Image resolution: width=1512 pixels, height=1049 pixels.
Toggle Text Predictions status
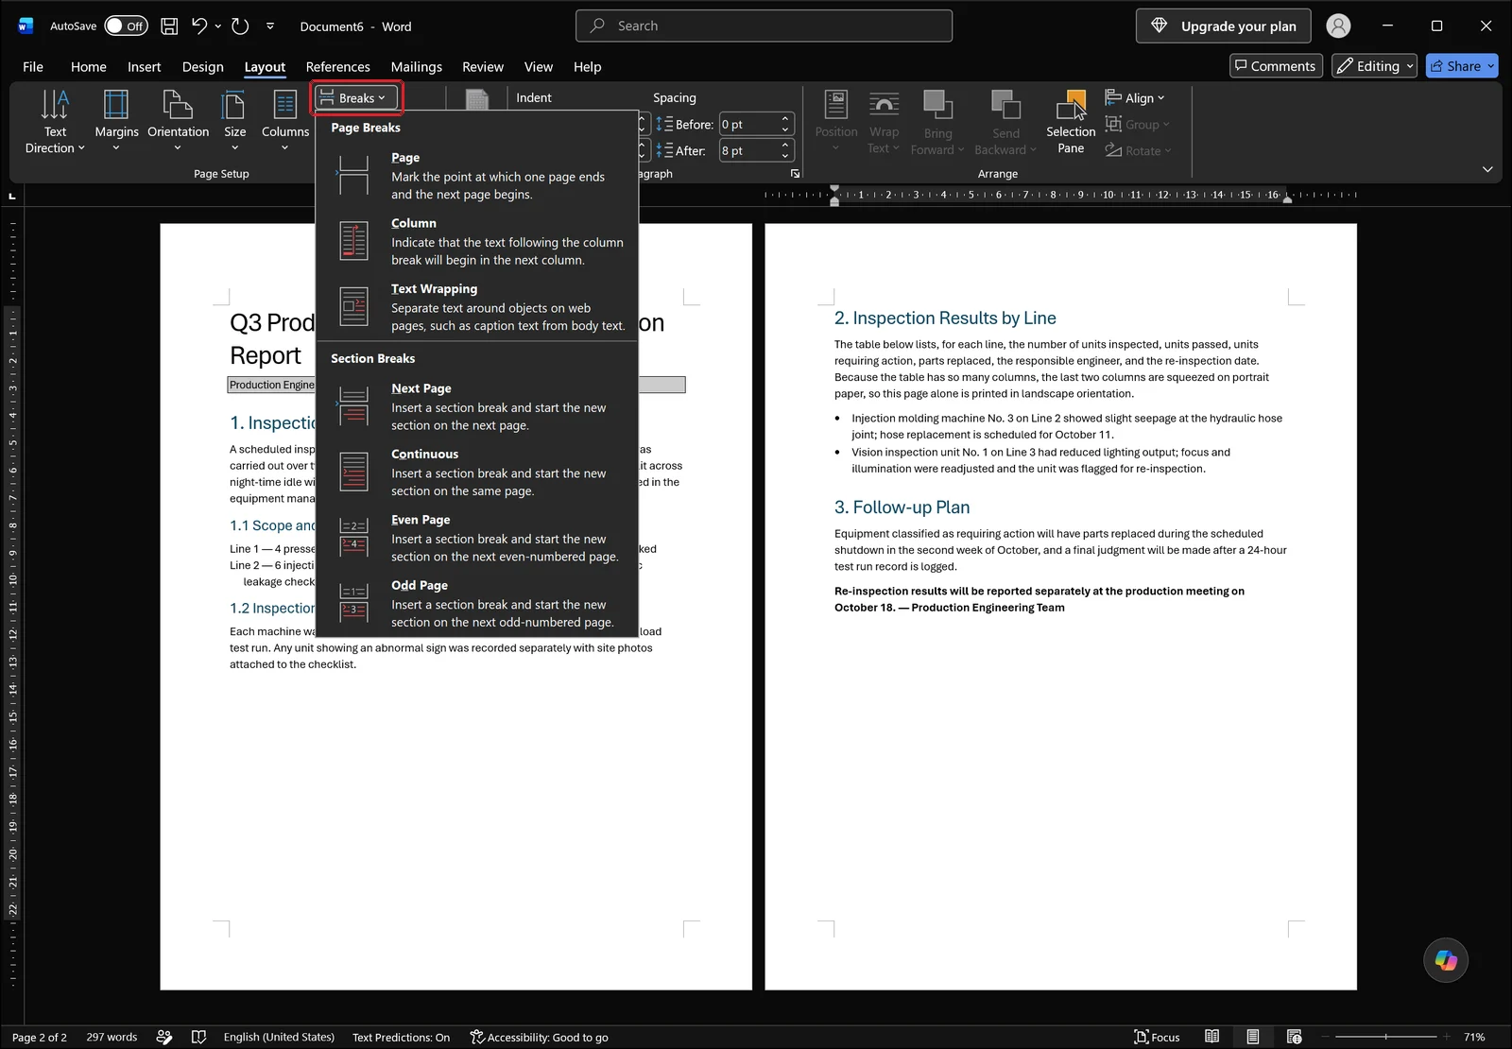(401, 1037)
